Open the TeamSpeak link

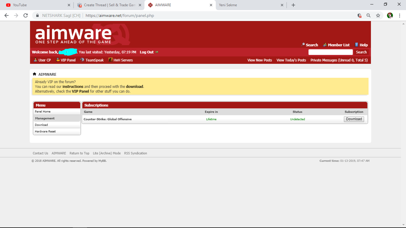click(92, 60)
